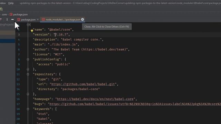Click the "7.16.7" version value
Viewport: 221px width, 124px height.
pos(61,34)
